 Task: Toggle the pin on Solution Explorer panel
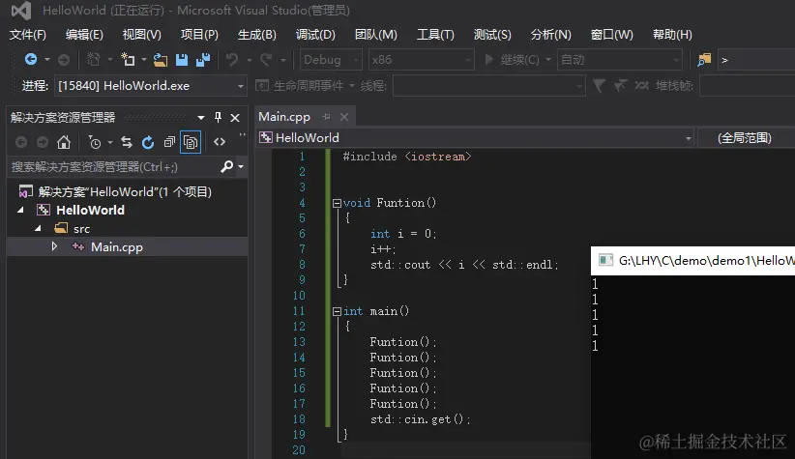pyautogui.click(x=218, y=118)
